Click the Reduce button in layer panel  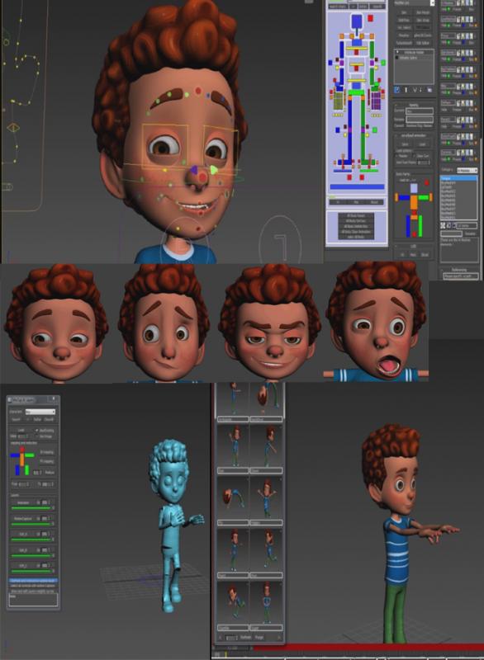click(x=50, y=472)
